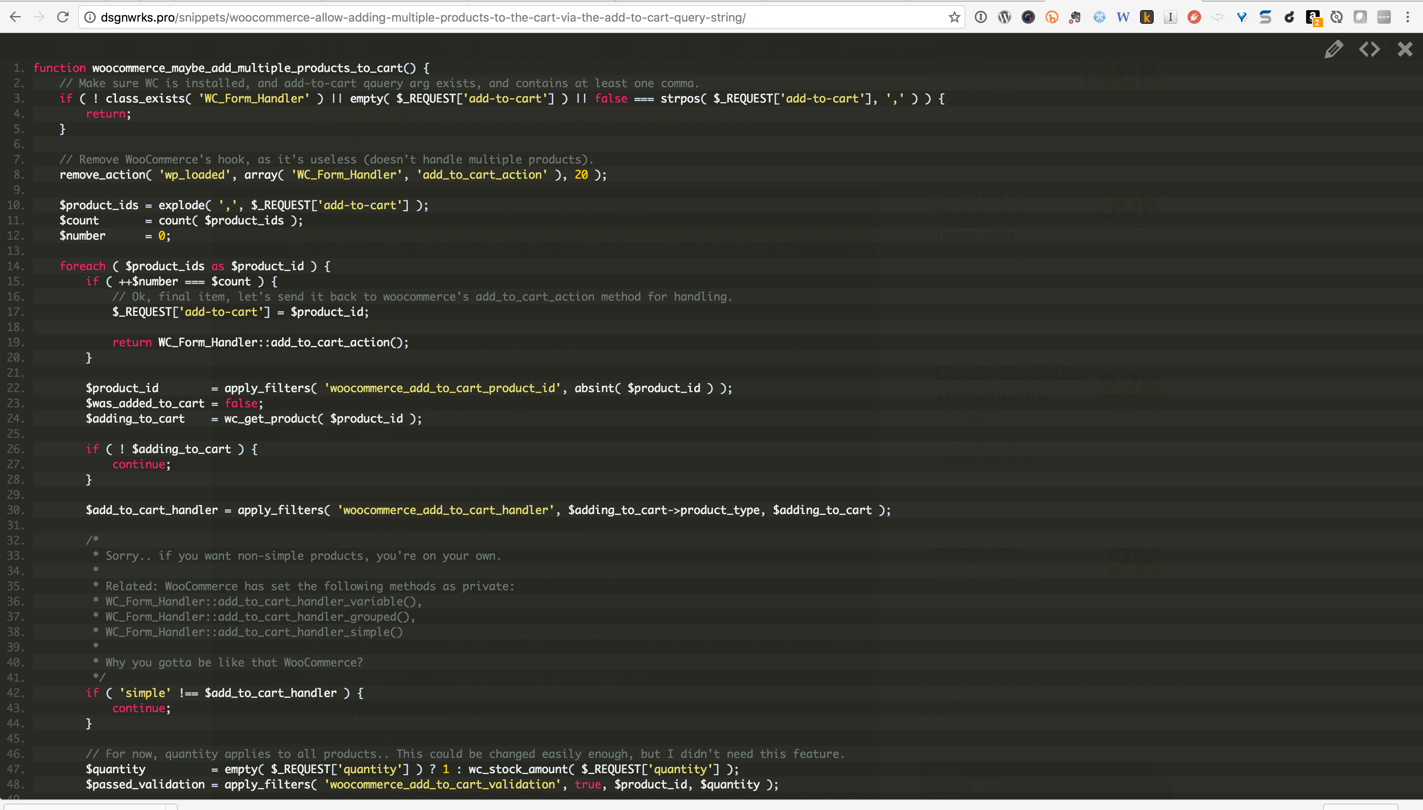Image resolution: width=1423 pixels, height=810 pixels.
Task: Click 'WC_Form_Handler::add_to_cart_handler_simple()' comment
Action: [x=254, y=632]
